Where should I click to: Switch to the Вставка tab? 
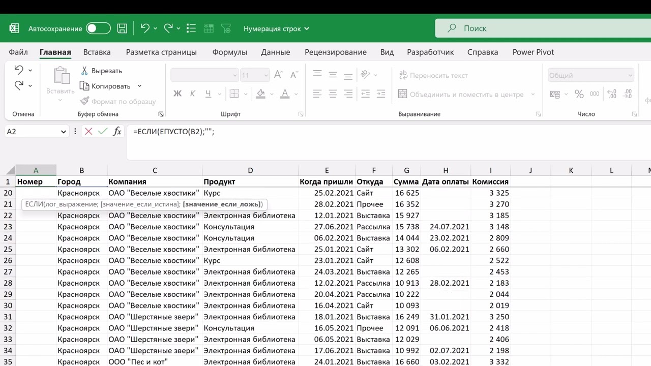point(97,52)
